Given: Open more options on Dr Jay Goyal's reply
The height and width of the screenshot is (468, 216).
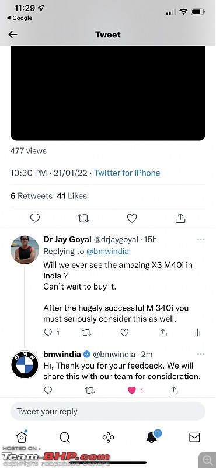Looking at the screenshot, I should [x=201, y=239].
